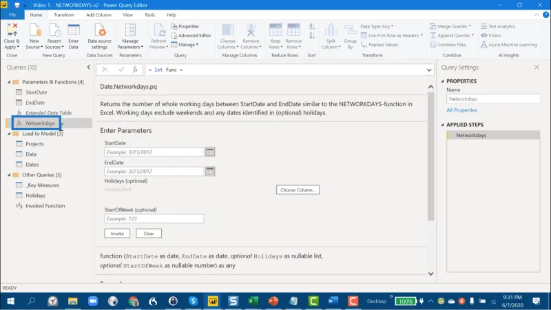This screenshot has height=310, width=551.
Task: Open Text Analytics
Action: tap(498, 26)
